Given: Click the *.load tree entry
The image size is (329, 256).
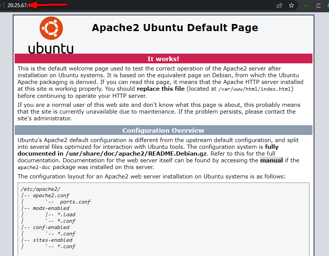Looking at the screenshot, I should click(66, 214).
